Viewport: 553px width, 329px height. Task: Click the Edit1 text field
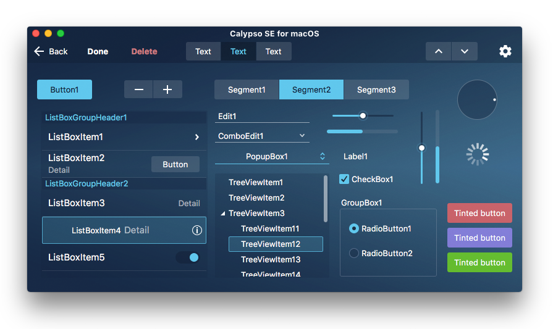tap(262, 116)
